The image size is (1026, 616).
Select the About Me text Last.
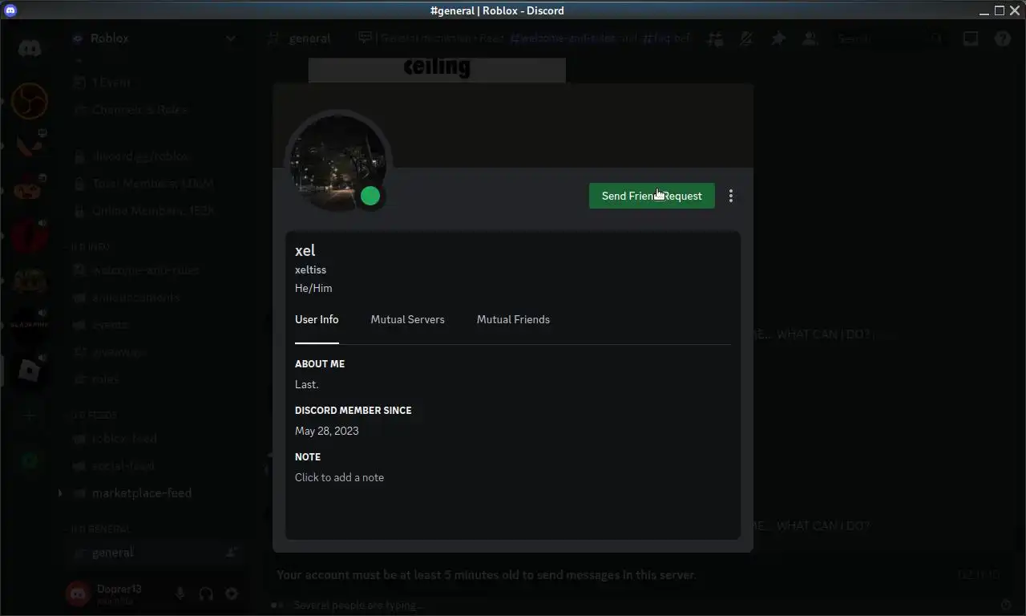pos(307,384)
